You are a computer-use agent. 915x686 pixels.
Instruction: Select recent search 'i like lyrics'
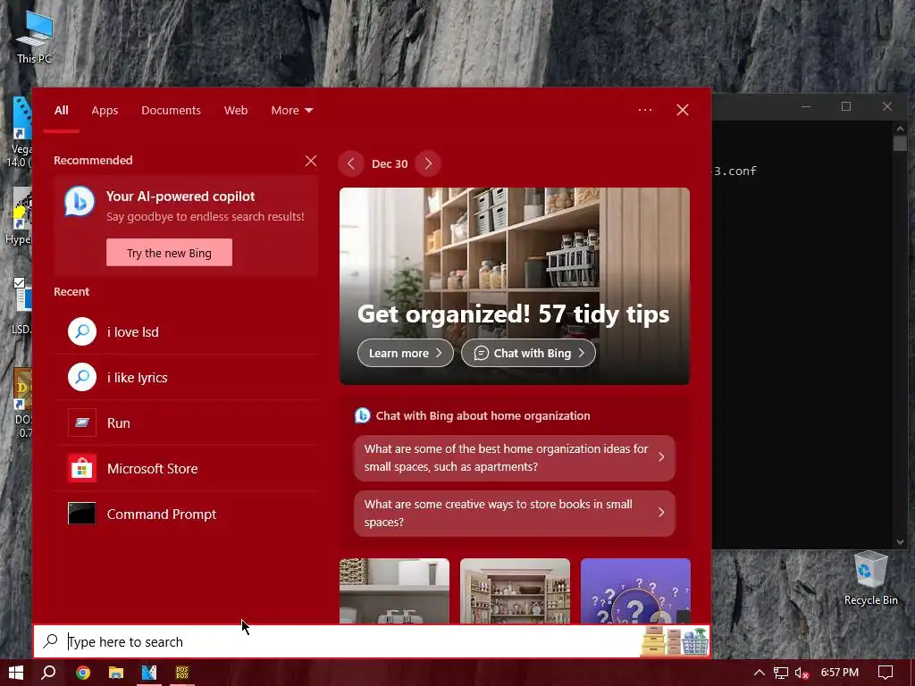pyautogui.click(x=186, y=378)
